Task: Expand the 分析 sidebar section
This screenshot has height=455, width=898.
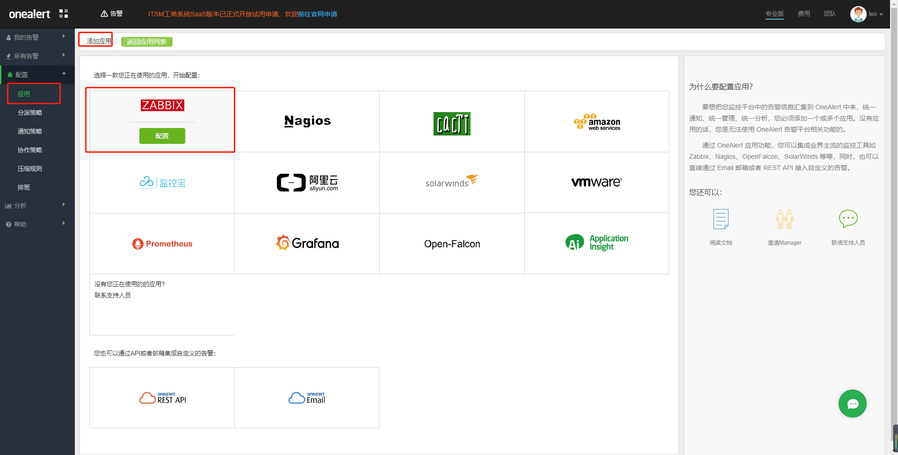Action: click(37, 206)
